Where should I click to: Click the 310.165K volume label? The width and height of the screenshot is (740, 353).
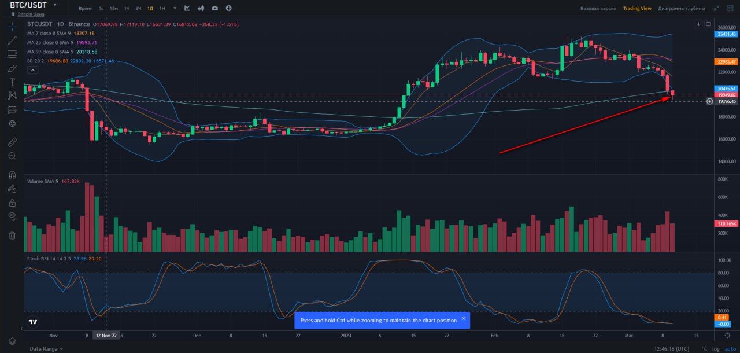(727, 223)
